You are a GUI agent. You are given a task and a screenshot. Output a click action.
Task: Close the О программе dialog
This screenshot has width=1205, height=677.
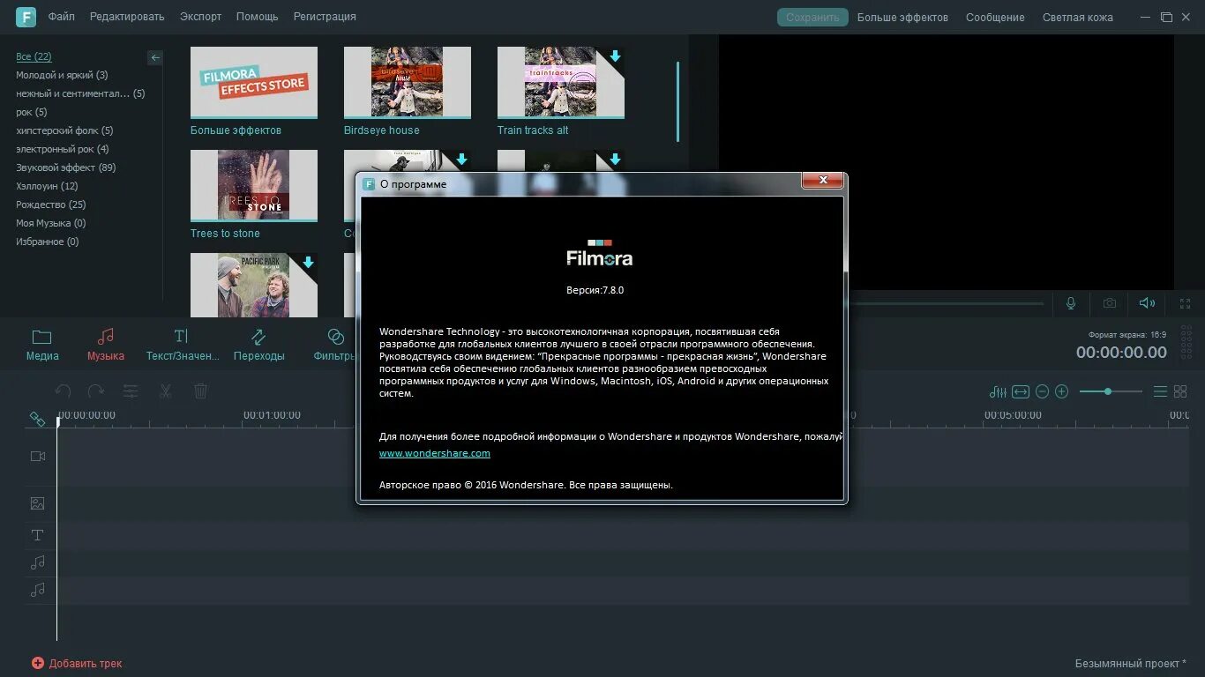pos(823,180)
